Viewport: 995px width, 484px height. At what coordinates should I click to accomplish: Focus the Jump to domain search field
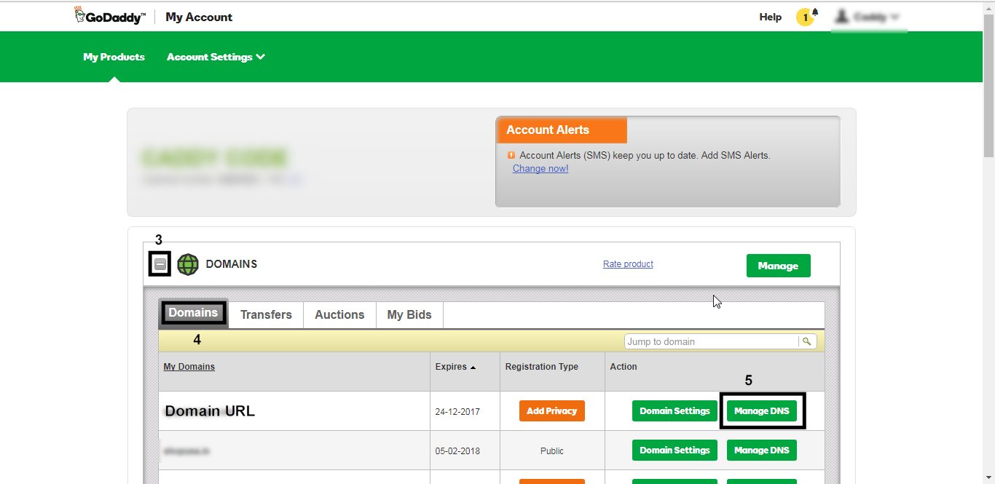pos(712,341)
